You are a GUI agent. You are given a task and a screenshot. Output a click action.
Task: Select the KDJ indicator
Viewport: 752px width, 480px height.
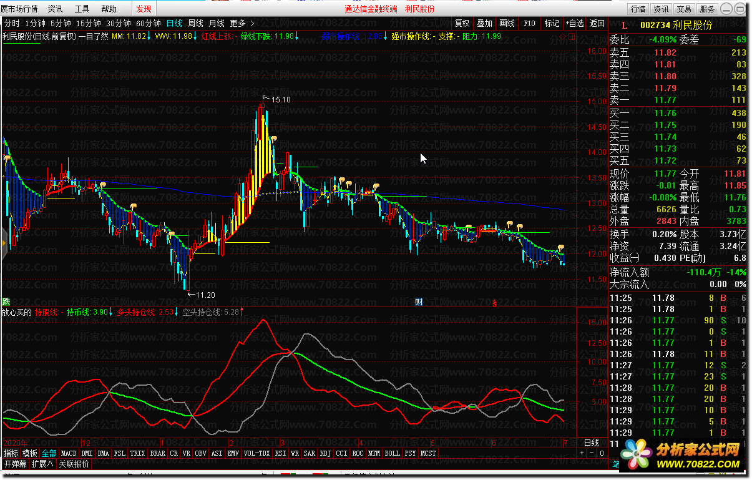pos(326,453)
